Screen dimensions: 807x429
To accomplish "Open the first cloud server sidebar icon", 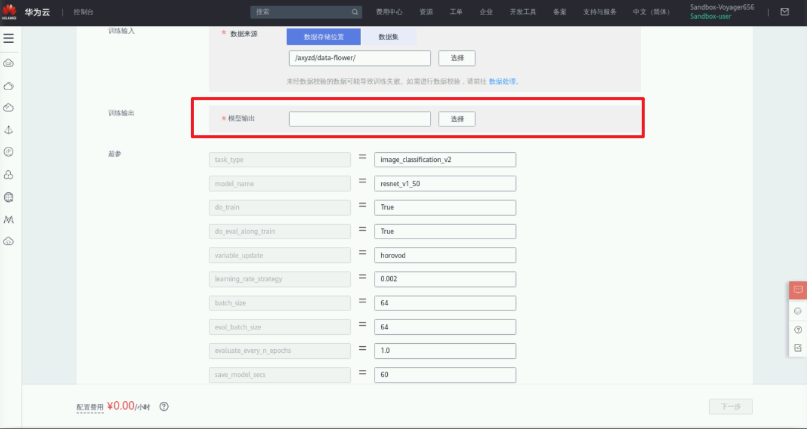I will 8,63.
